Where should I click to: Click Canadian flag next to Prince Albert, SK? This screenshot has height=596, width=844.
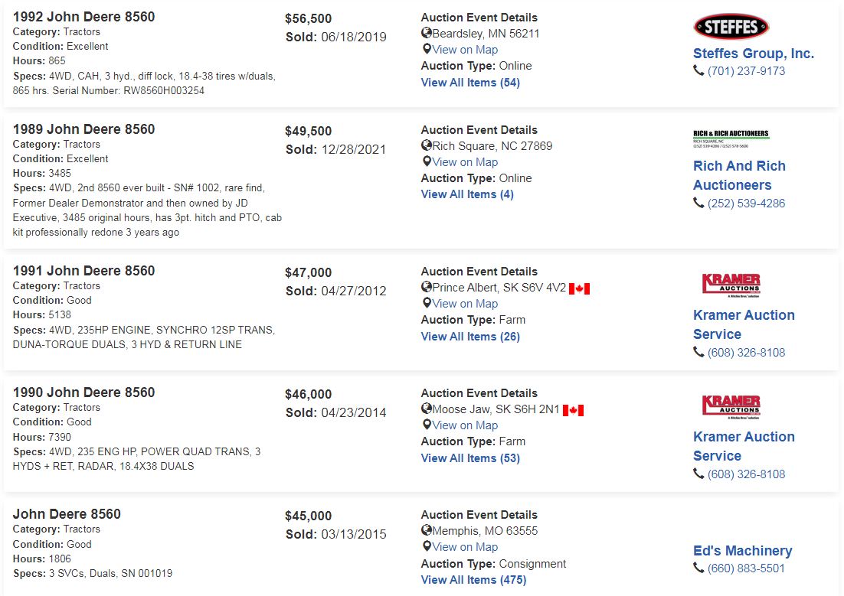(579, 288)
